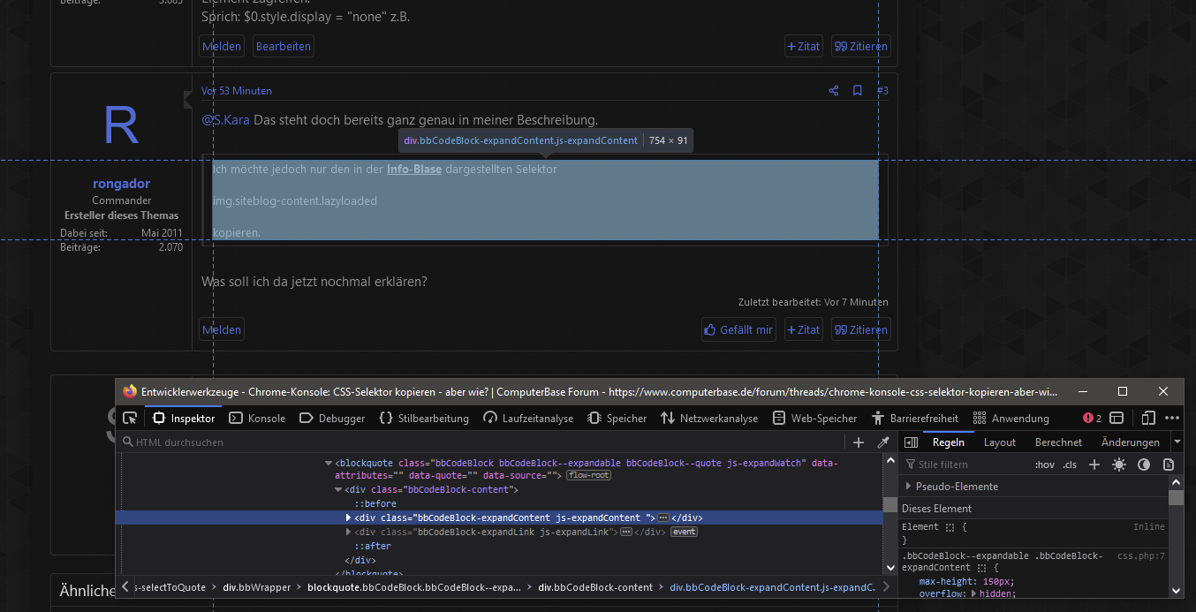The width and height of the screenshot is (1196, 612).
Task: Click +Zitat under rongador's post
Action: 804,329
